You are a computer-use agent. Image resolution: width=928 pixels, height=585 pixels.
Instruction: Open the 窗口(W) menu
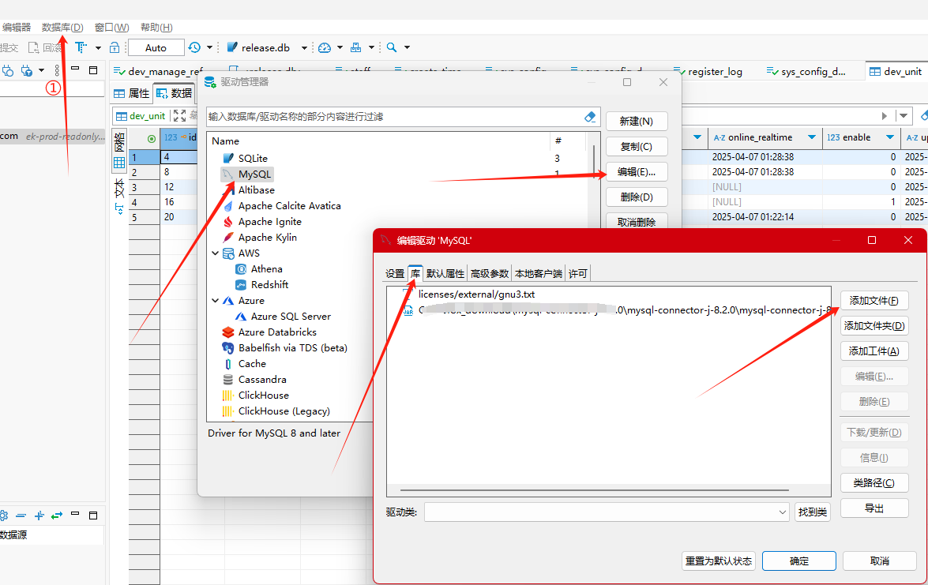(x=112, y=27)
